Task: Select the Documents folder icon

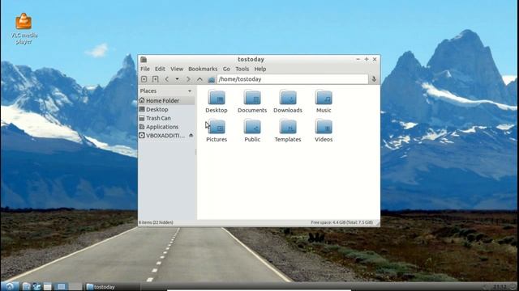Action: [252, 102]
